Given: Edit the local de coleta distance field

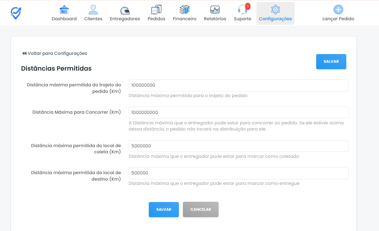Looking at the screenshot, I should (239, 146).
